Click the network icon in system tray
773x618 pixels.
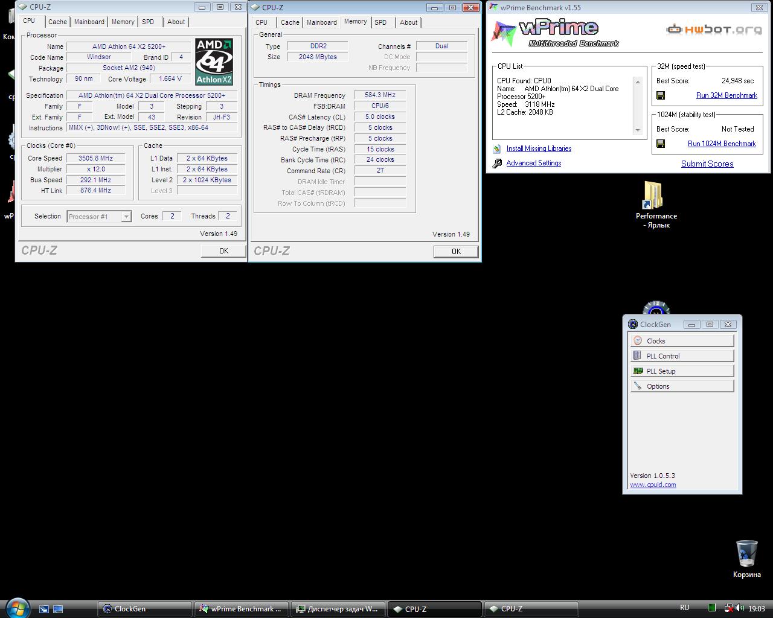729,608
